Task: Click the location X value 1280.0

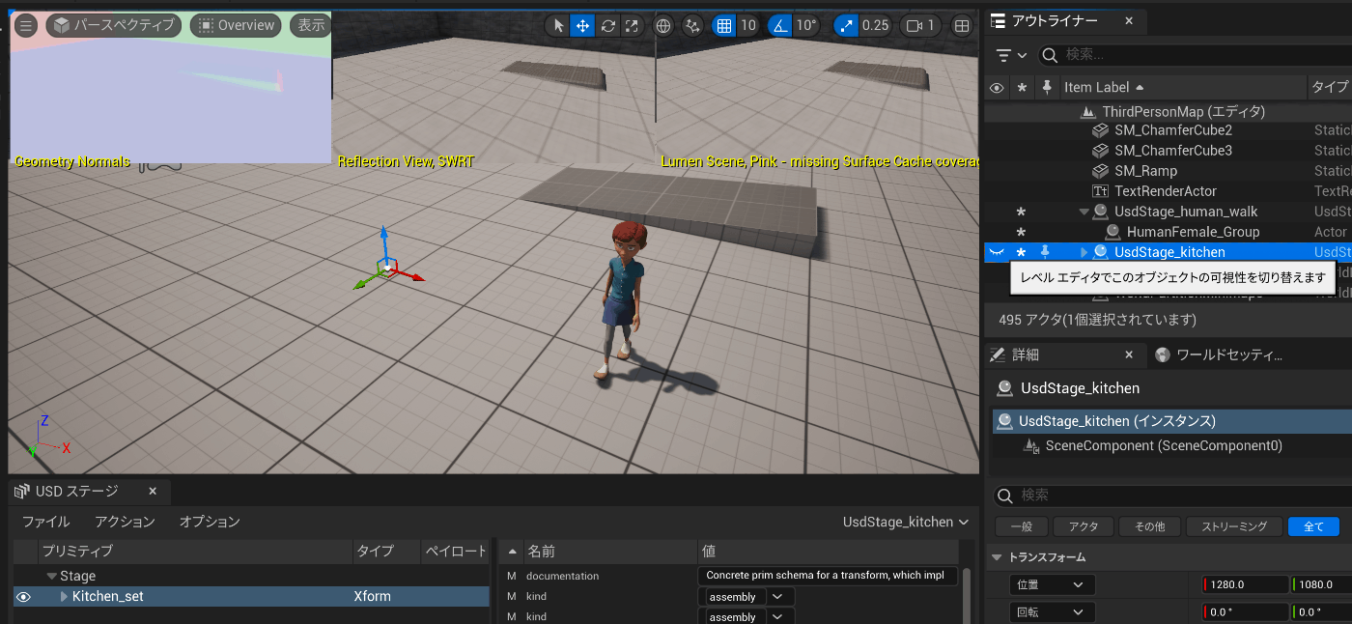Action: pyautogui.click(x=1245, y=584)
